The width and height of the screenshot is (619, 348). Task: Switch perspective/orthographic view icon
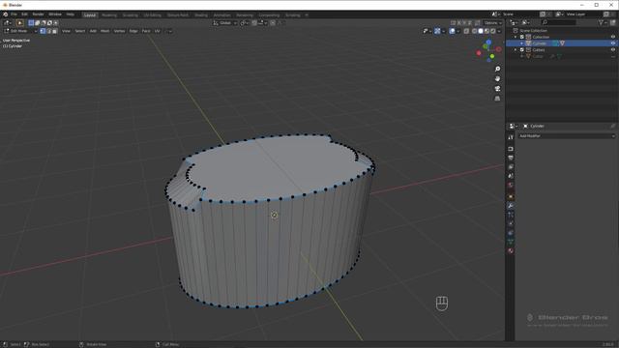[x=497, y=99]
